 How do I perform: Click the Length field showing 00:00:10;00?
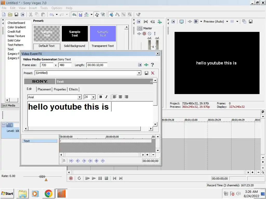click(97, 65)
